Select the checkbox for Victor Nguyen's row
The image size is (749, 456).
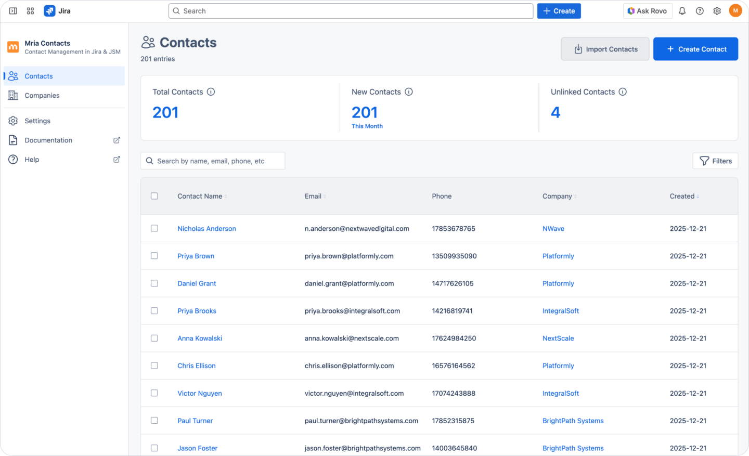tap(154, 393)
